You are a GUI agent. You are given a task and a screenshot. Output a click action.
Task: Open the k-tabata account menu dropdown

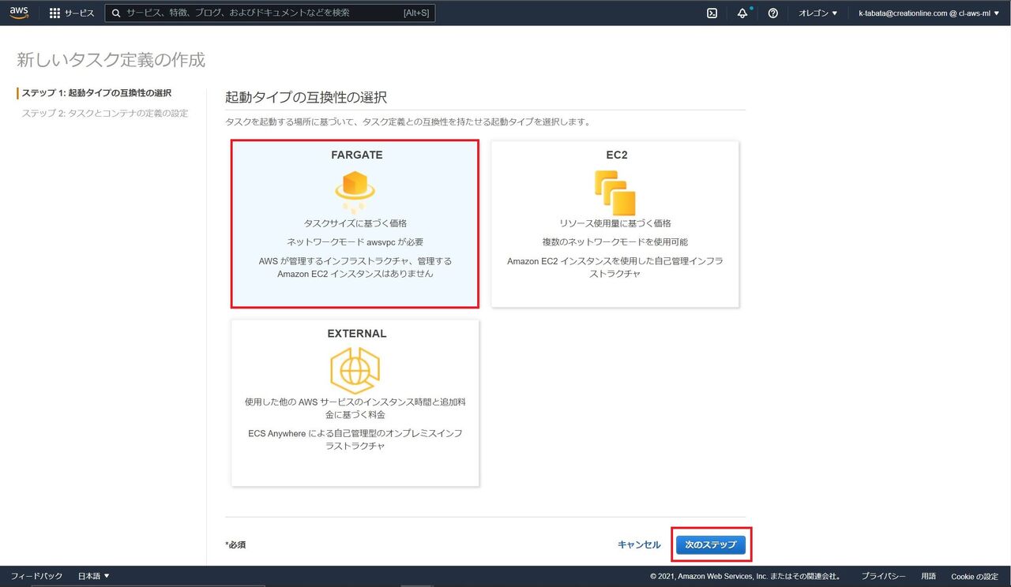[x=928, y=13]
